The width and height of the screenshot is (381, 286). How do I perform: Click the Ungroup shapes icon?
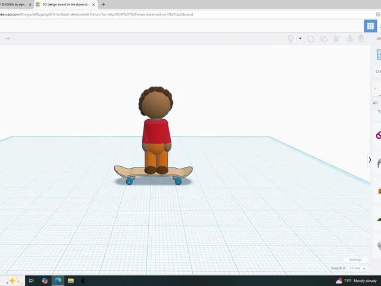tap(324, 39)
